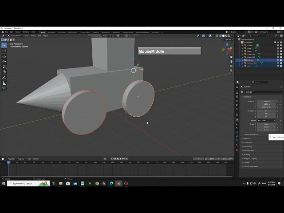Open the timeline Playback menu
Image resolution: width=284 pixels, height=213 pixels.
(12, 159)
